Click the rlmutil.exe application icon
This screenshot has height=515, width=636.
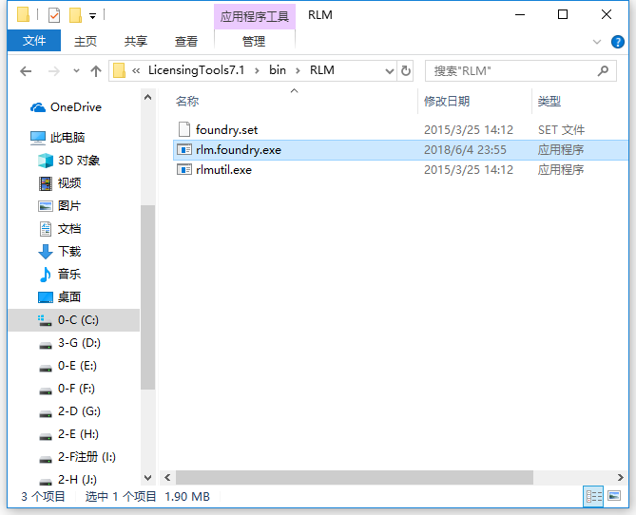coord(184,169)
